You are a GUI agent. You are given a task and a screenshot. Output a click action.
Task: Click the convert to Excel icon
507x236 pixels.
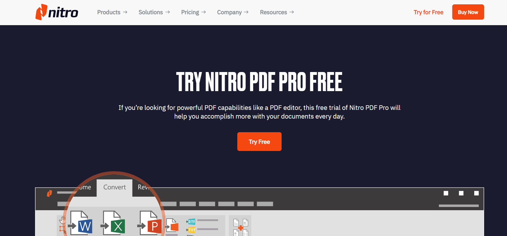113,223
